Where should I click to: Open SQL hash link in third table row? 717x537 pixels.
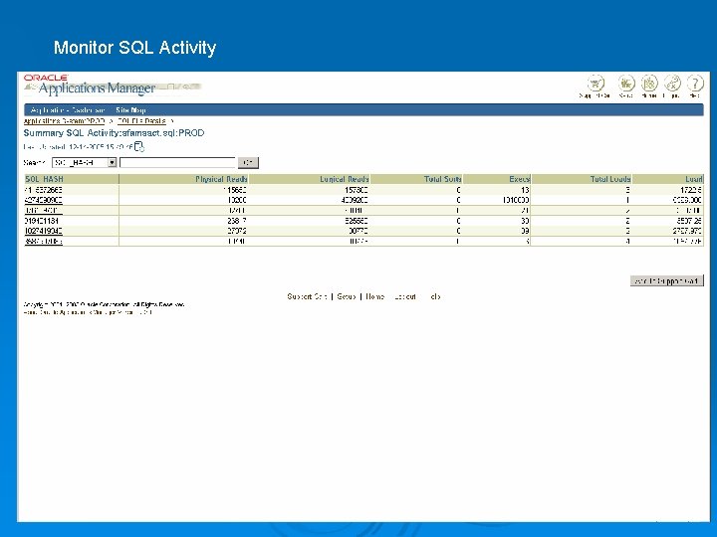coord(43,211)
